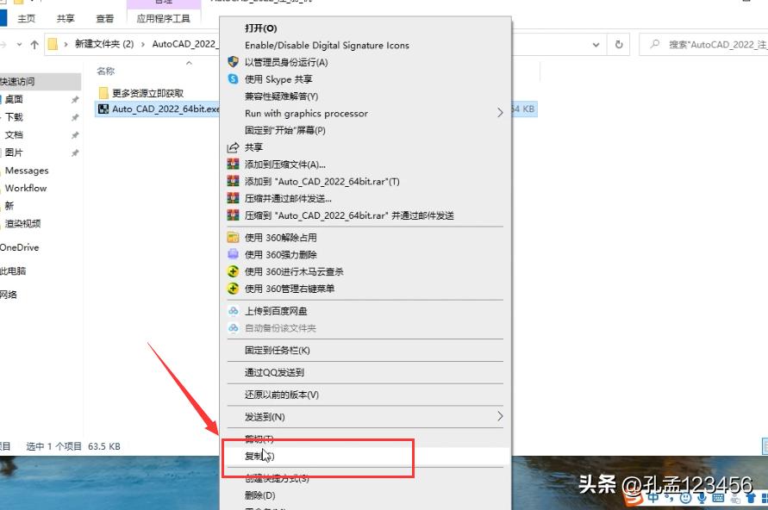Click the Skype icon in the context menu
768x510 pixels.
pos(233,78)
